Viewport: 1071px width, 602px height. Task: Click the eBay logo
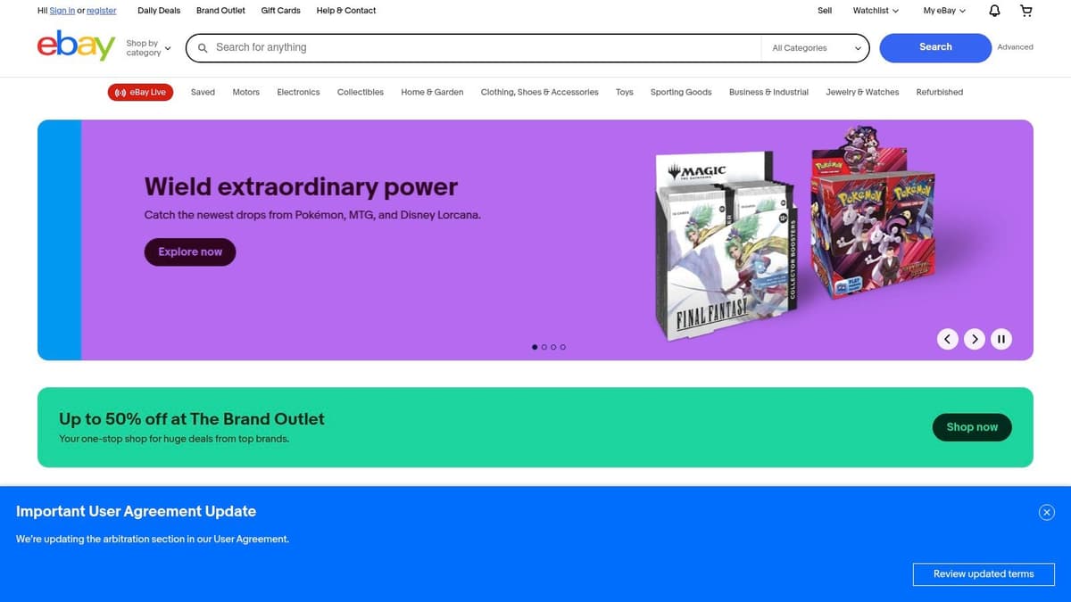tap(76, 45)
